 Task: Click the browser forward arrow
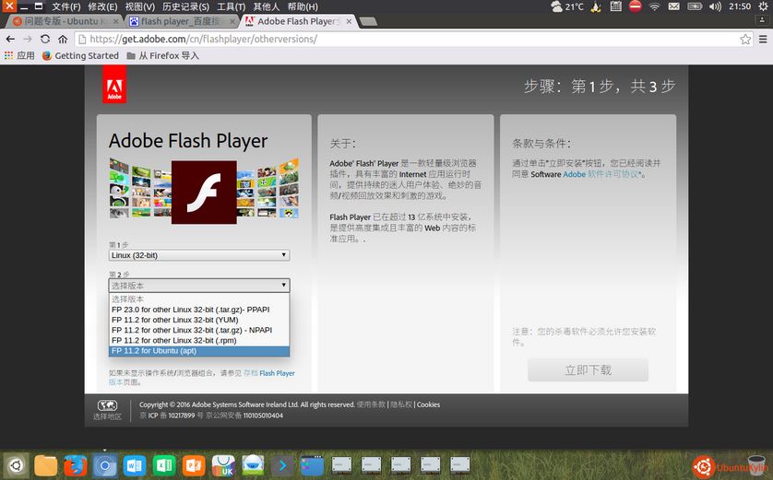coord(28,39)
